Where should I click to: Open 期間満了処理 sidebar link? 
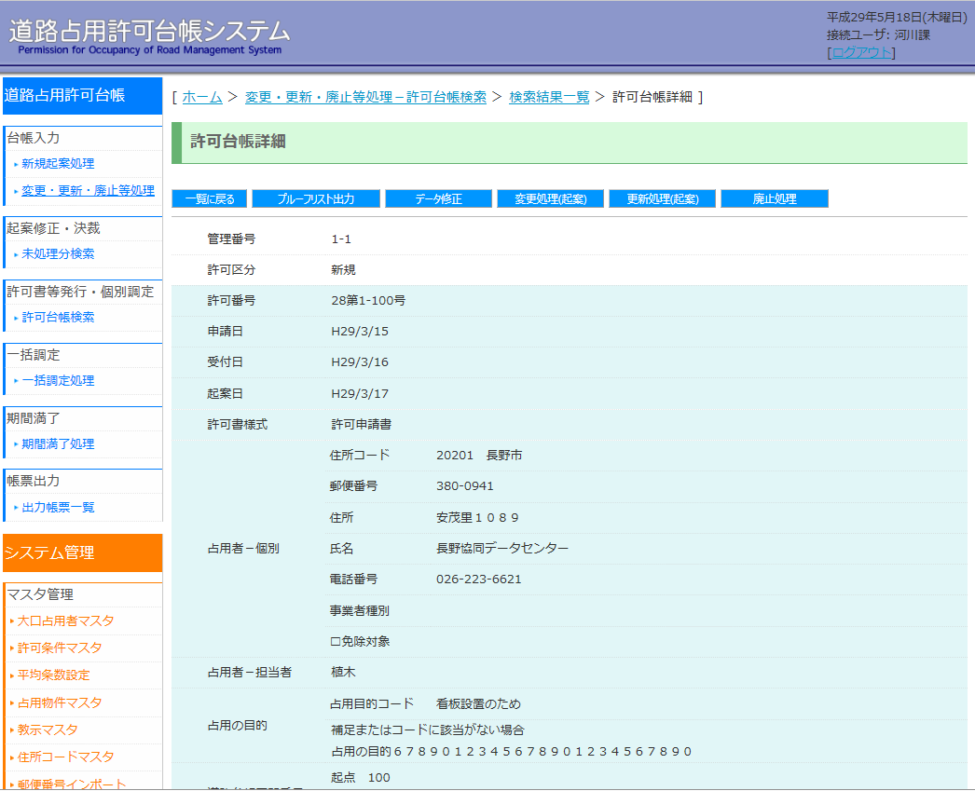click(x=58, y=443)
